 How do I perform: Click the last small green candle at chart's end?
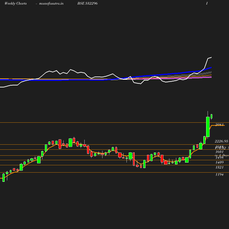click(212, 116)
